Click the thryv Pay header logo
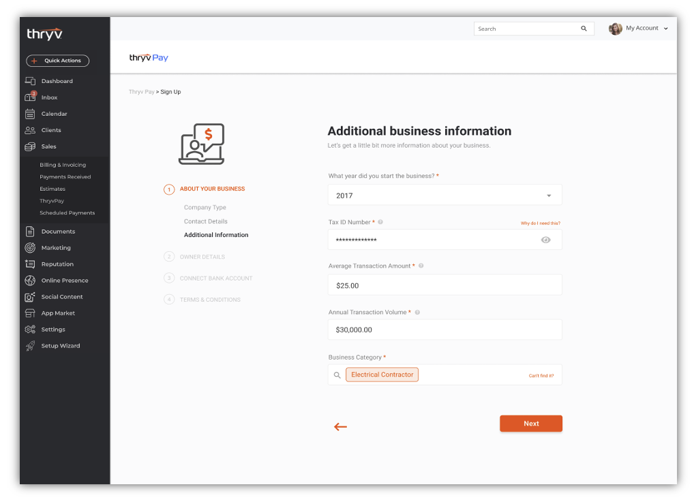Screen dimensions: 694x504 coord(149,57)
